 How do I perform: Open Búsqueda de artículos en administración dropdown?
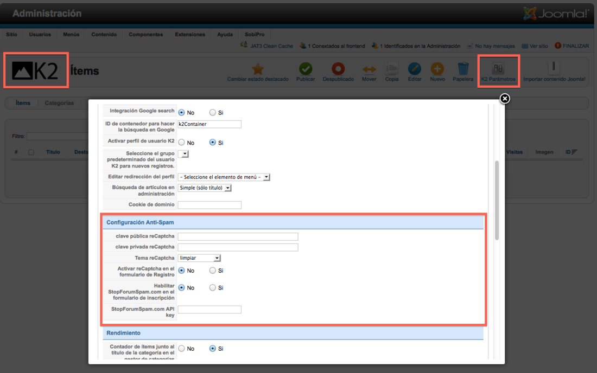[205, 188]
